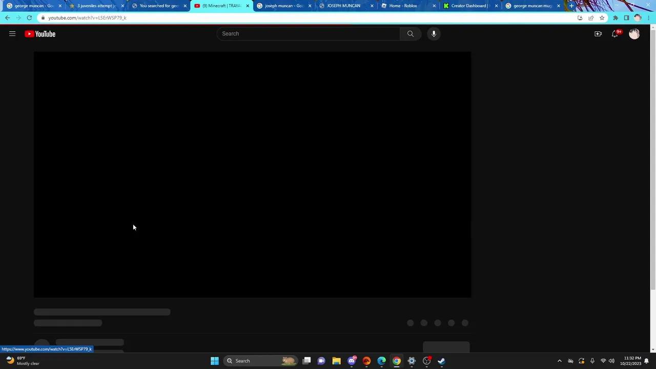The width and height of the screenshot is (656, 369).
Task: Open your YouTube account avatar menu
Action: coord(634,33)
